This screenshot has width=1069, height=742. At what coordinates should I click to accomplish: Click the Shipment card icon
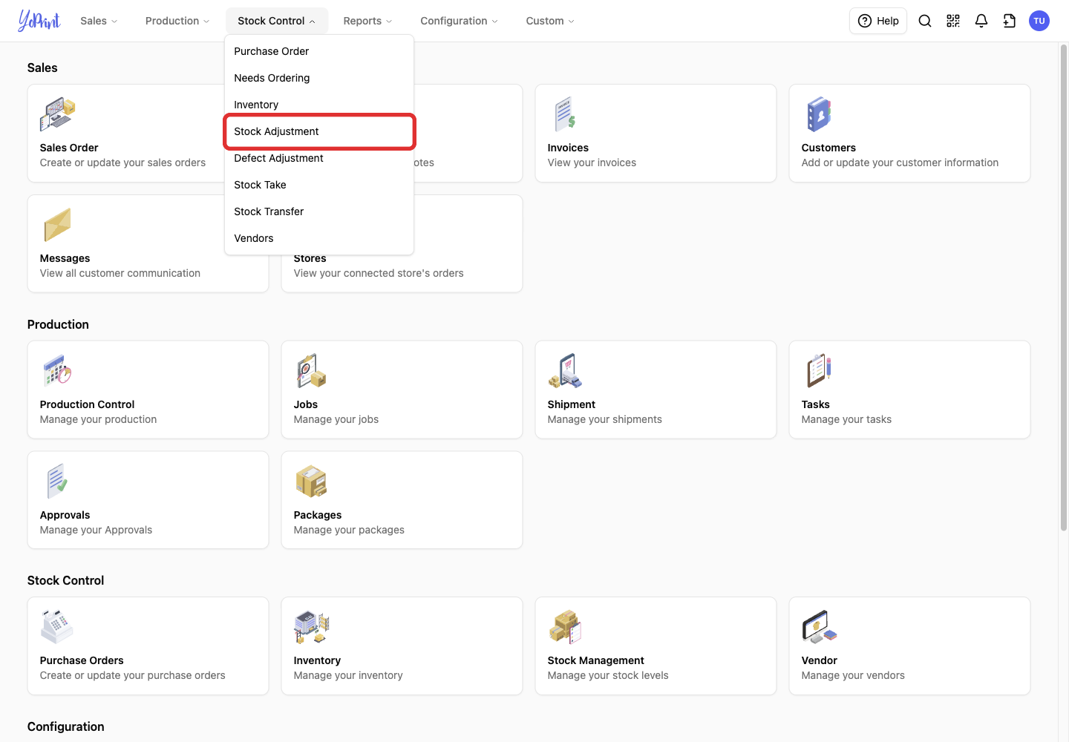pos(565,371)
